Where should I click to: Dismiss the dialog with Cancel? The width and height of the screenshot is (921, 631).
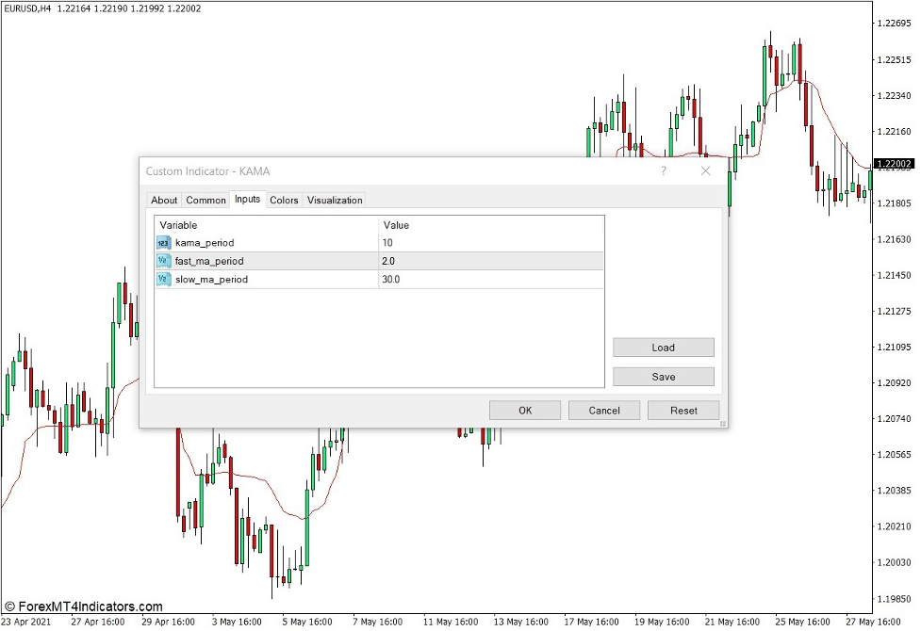pyautogui.click(x=604, y=410)
